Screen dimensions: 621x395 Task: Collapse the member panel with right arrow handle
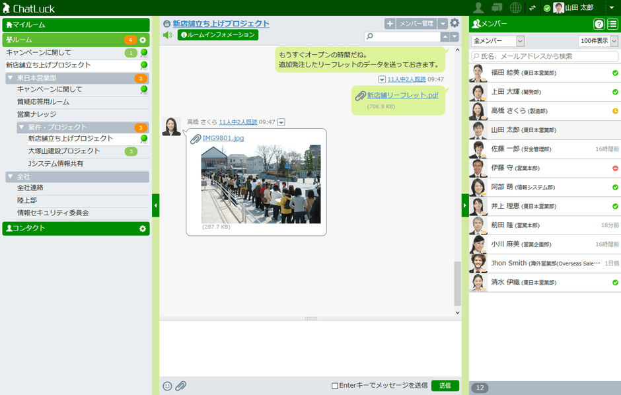point(465,205)
